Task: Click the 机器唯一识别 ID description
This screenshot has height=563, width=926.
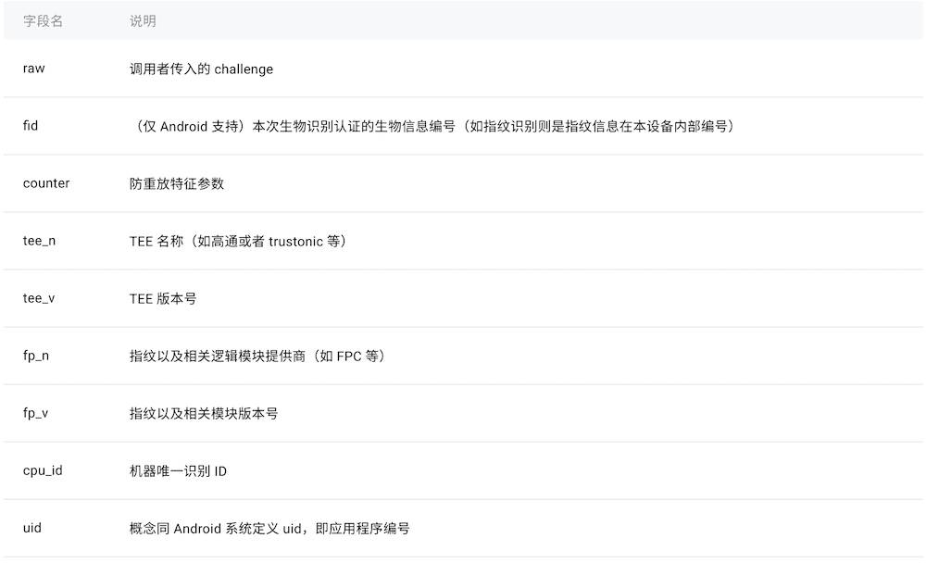Action: tap(178, 470)
